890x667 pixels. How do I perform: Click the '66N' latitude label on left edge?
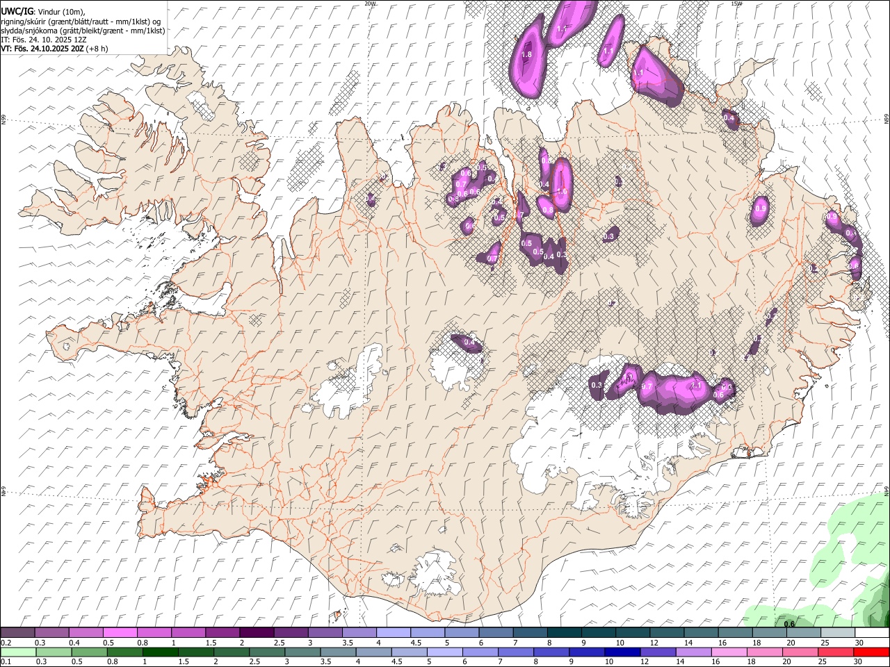click(x=3, y=120)
